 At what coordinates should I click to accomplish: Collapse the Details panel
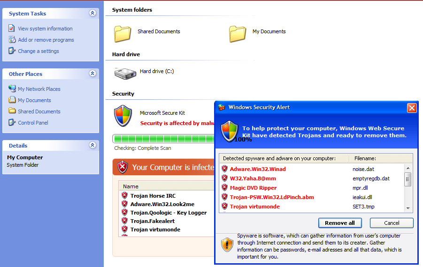pyautogui.click(x=92, y=145)
